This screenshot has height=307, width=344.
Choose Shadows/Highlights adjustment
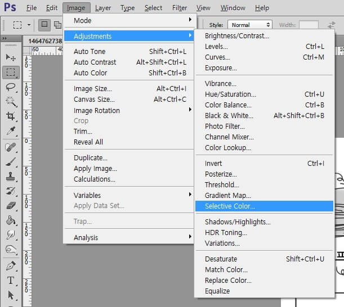tap(264, 222)
